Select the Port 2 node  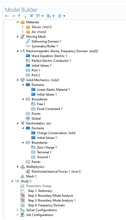coord(36,75)
